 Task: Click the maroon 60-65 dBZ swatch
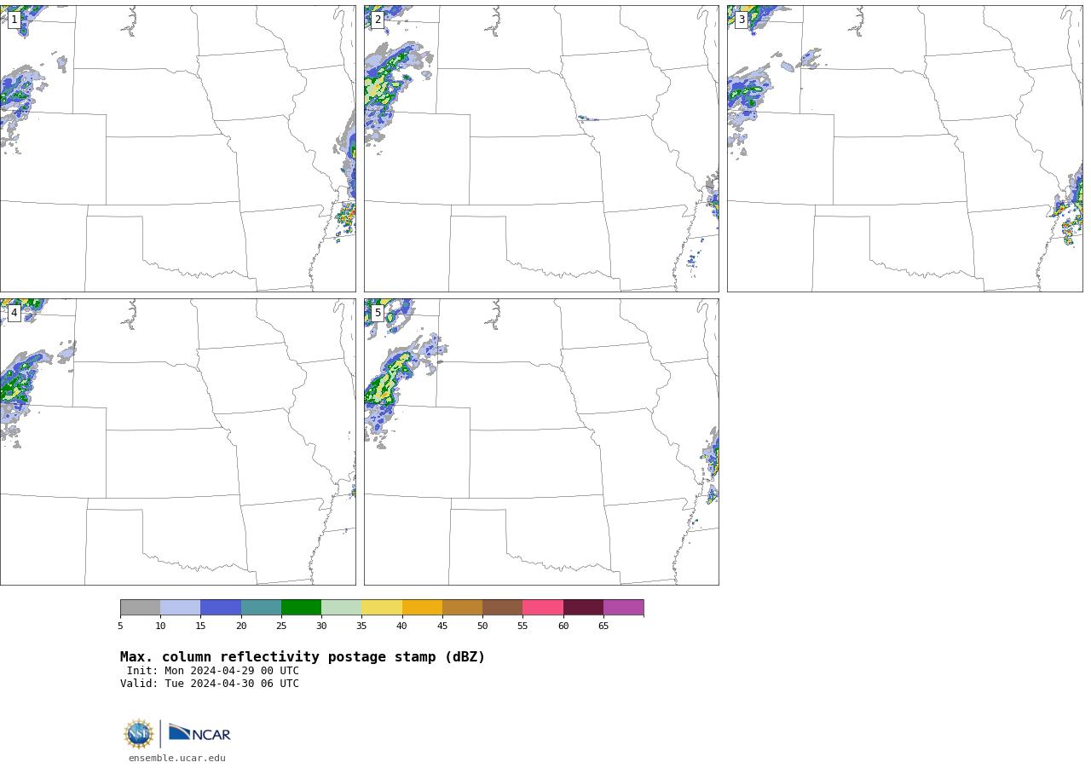(583, 608)
